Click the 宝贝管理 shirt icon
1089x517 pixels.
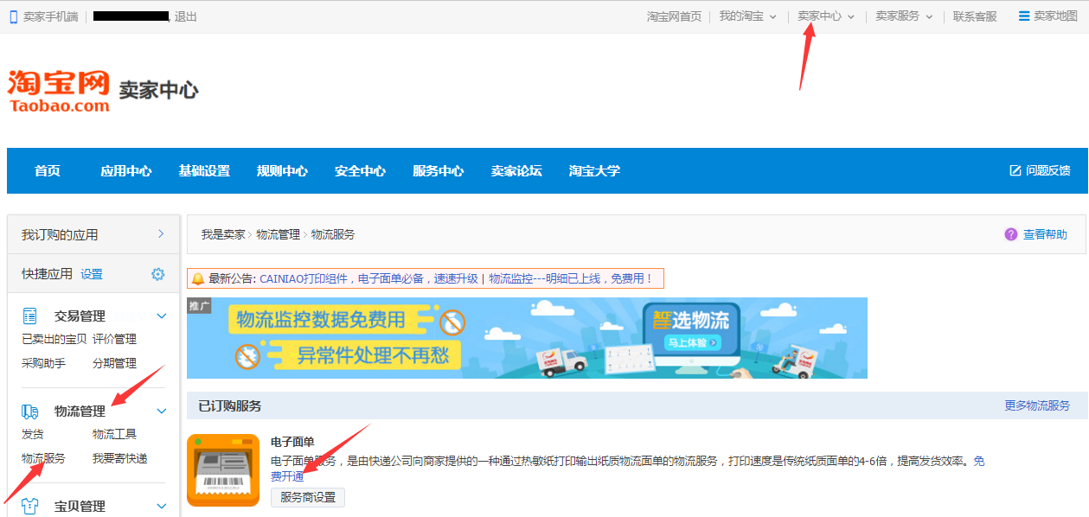click(x=30, y=507)
